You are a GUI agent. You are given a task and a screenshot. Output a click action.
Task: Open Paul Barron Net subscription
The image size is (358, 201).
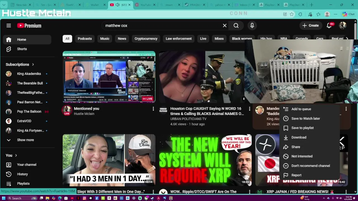27,102
